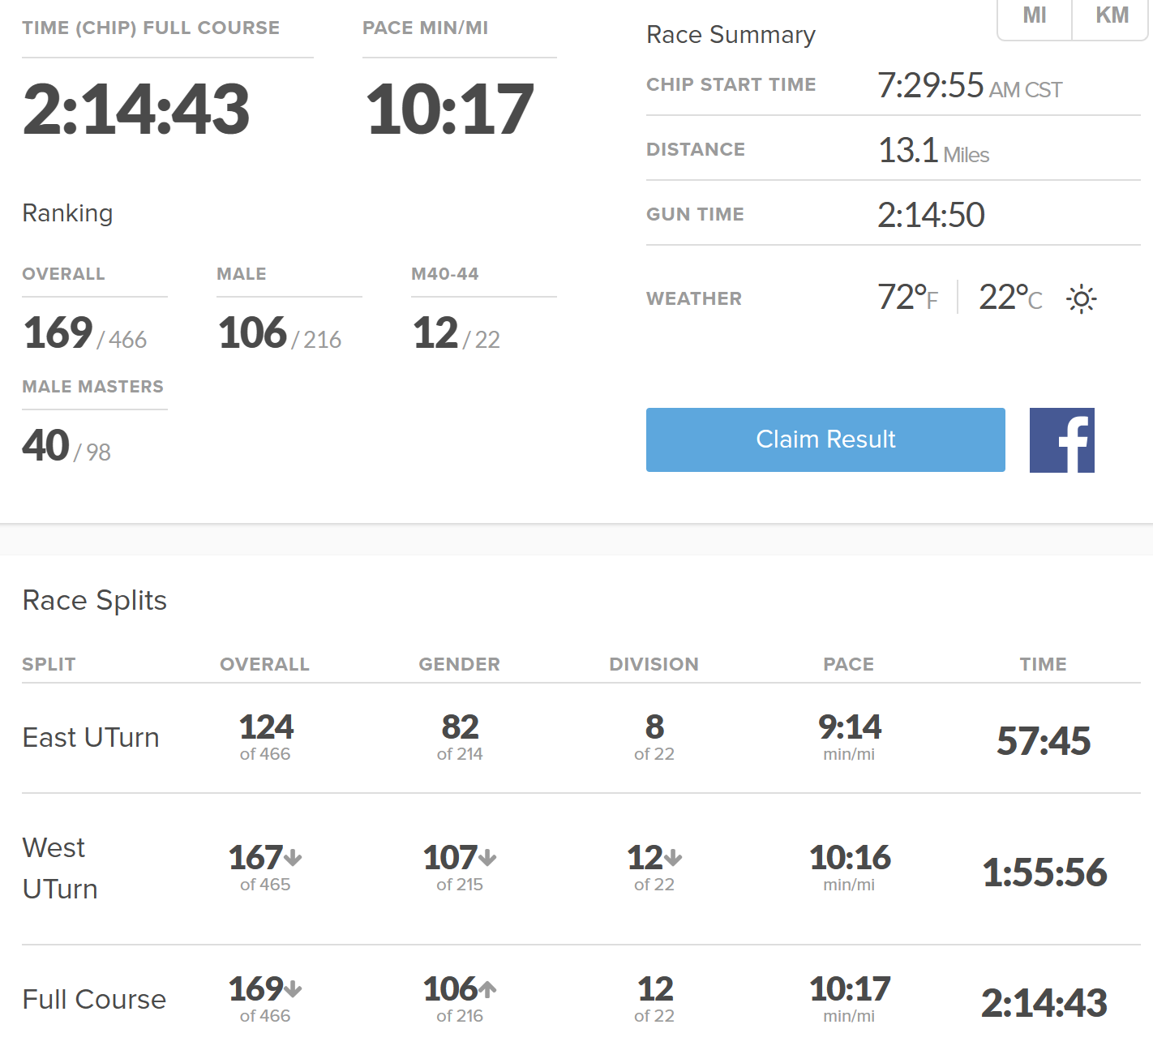Click the down arrow beside West UTurn division rank 12
This screenshot has height=1046, width=1153.
(674, 857)
